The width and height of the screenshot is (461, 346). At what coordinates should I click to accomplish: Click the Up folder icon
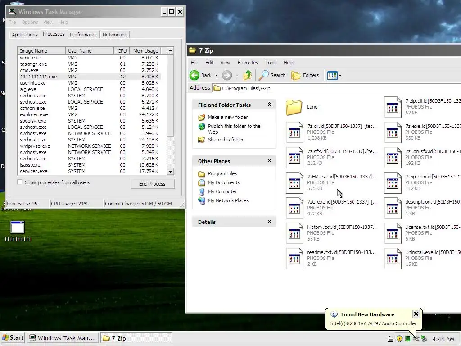click(x=248, y=75)
